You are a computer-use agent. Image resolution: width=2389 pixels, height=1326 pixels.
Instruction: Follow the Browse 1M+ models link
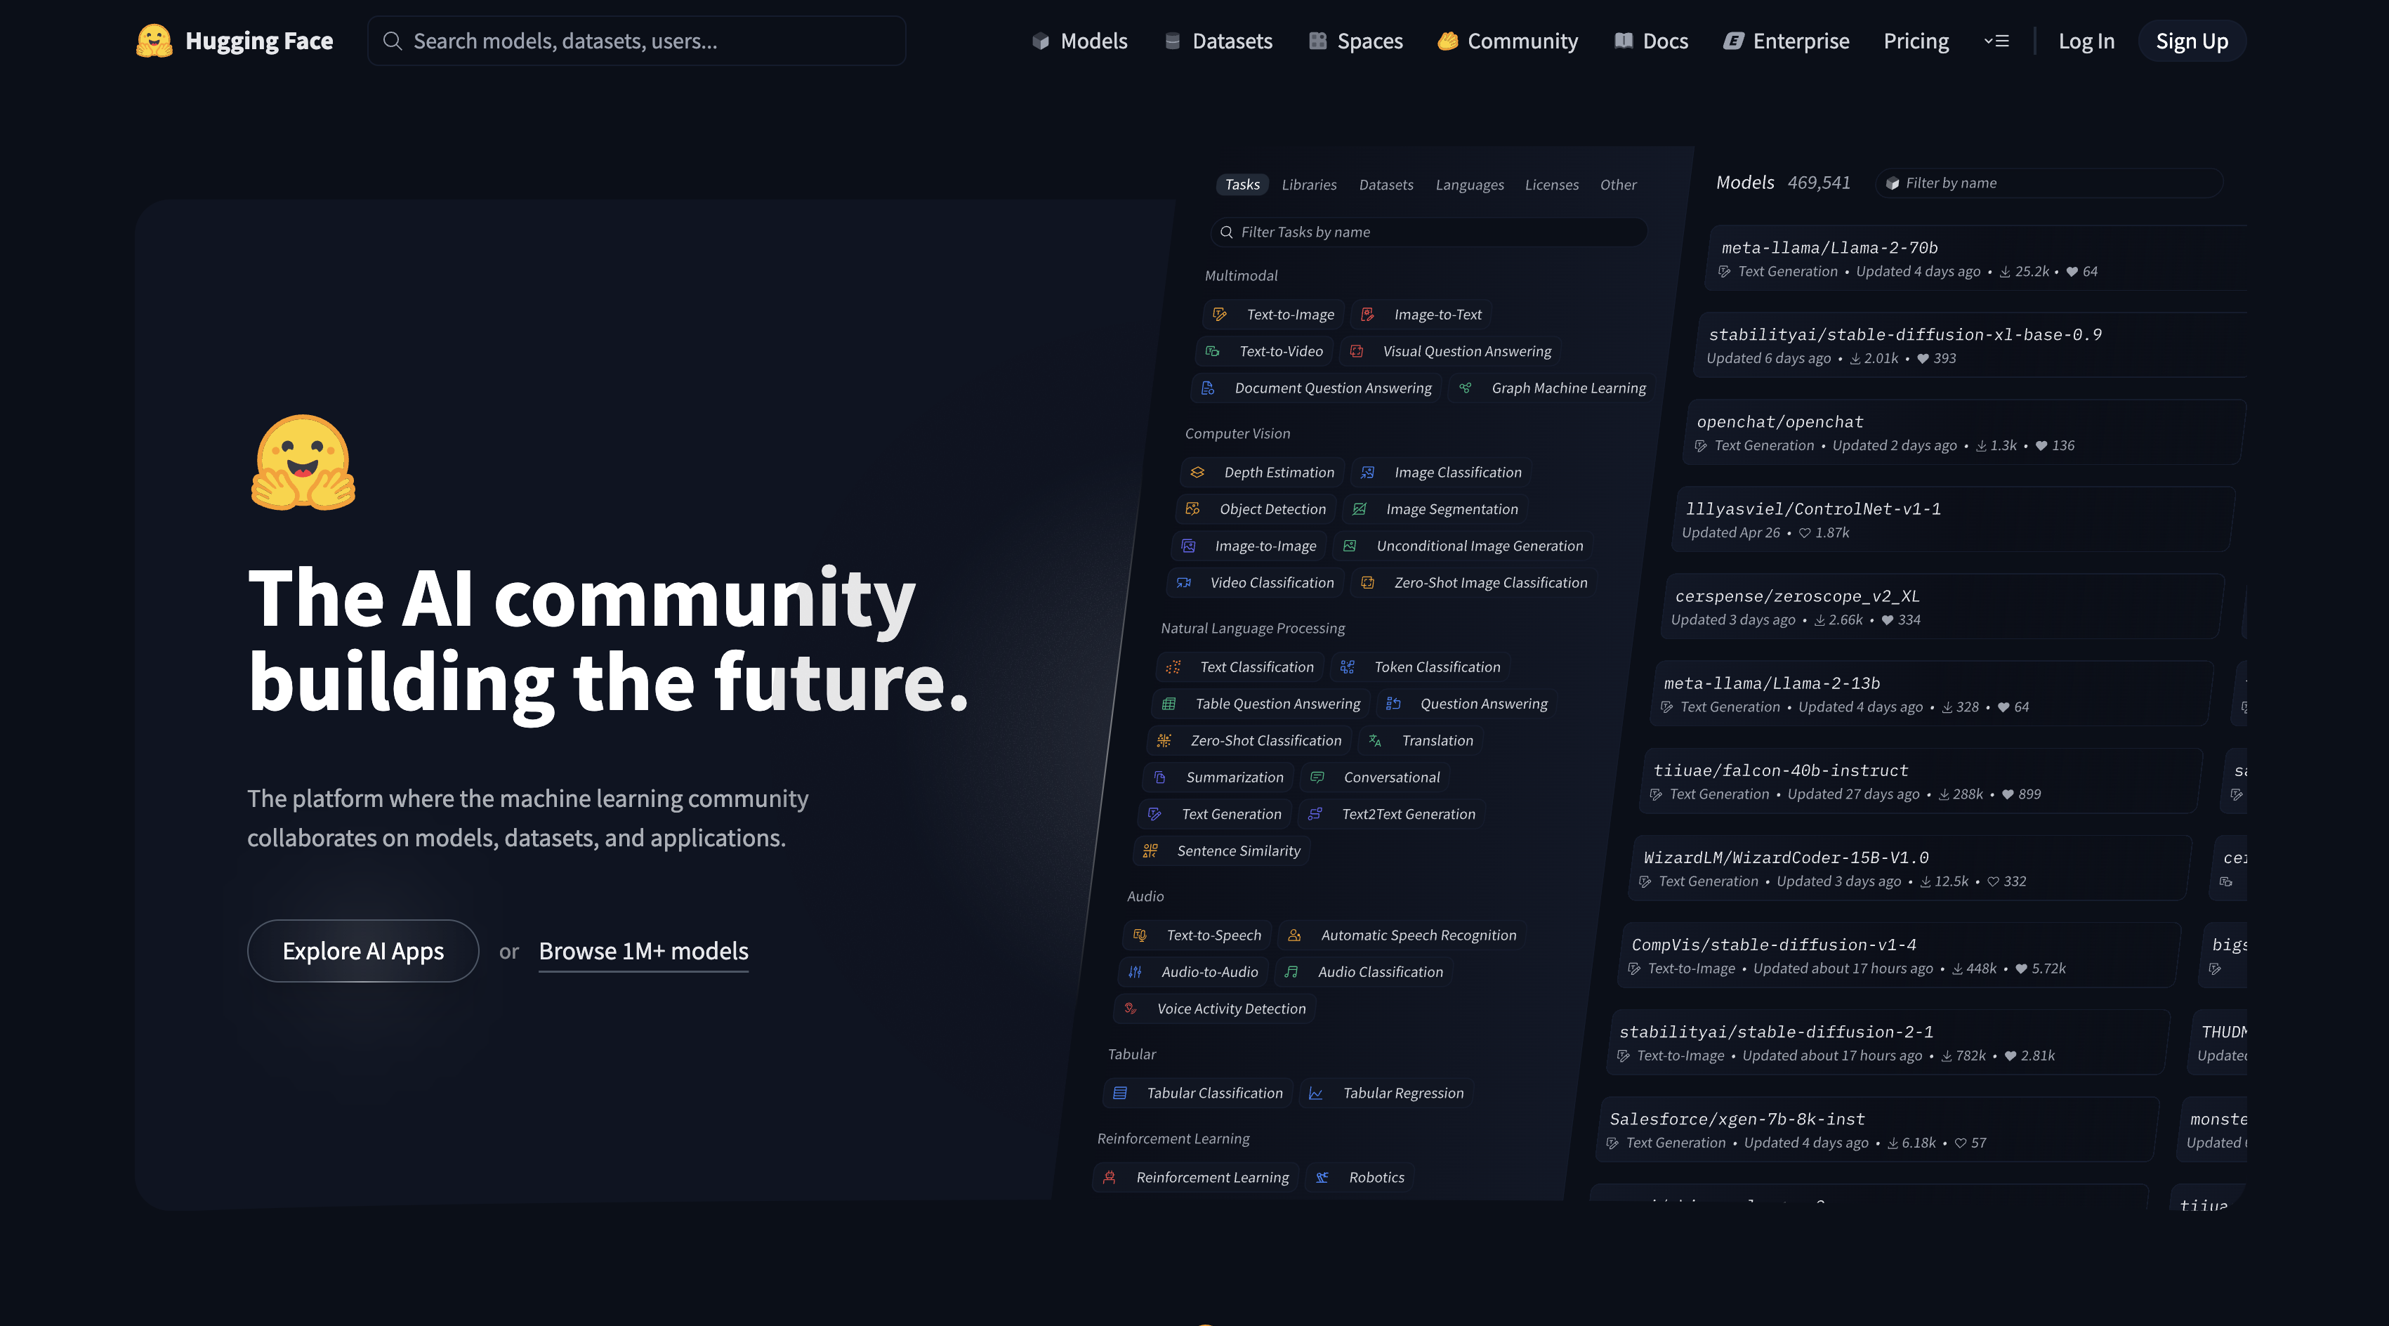tap(643, 952)
